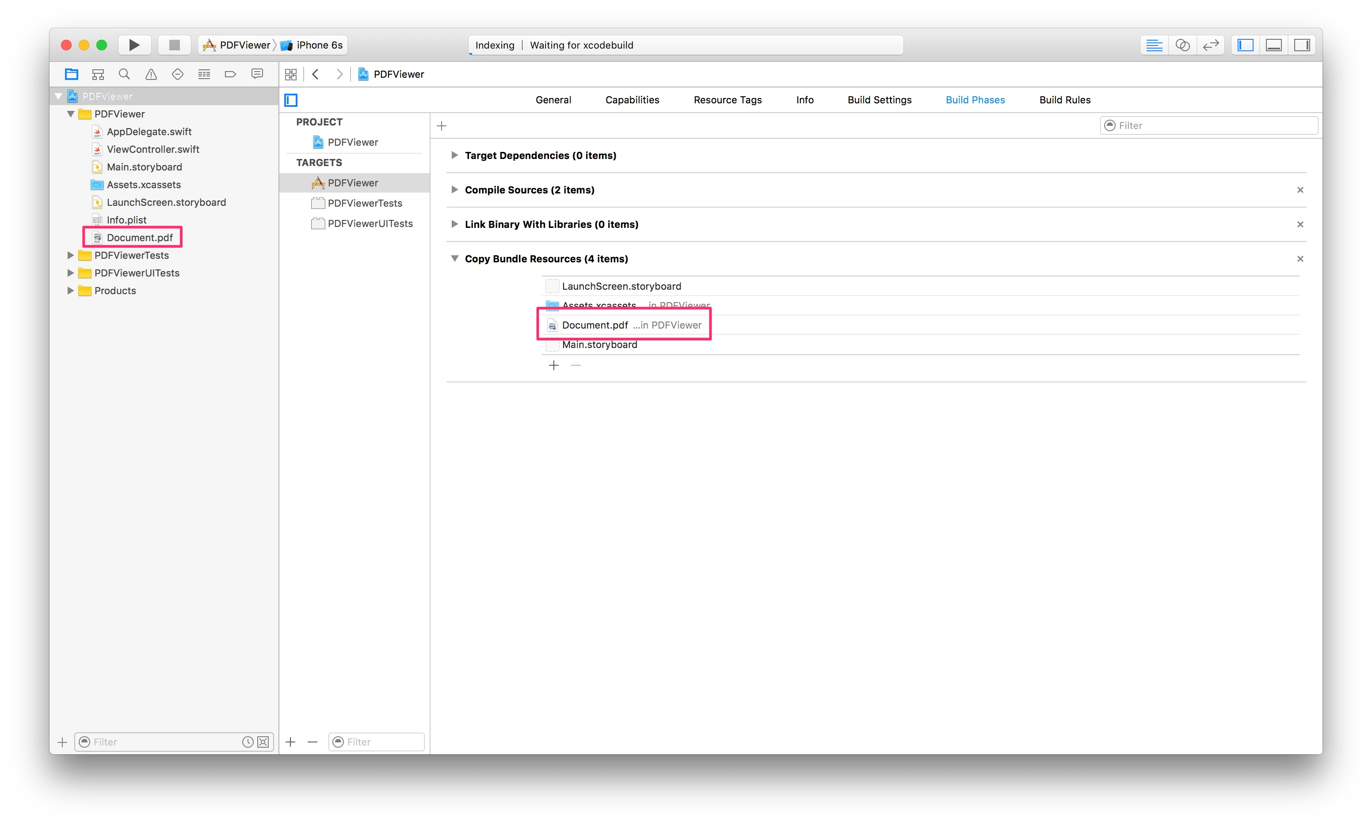The image size is (1372, 825).
Task: Click the Stop build button
Action: [174, 45]
